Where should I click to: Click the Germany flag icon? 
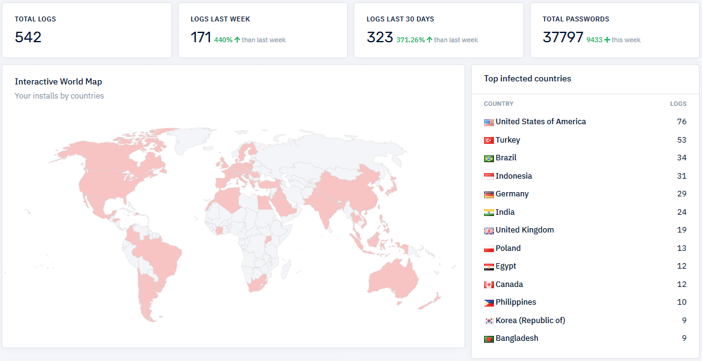488,195
